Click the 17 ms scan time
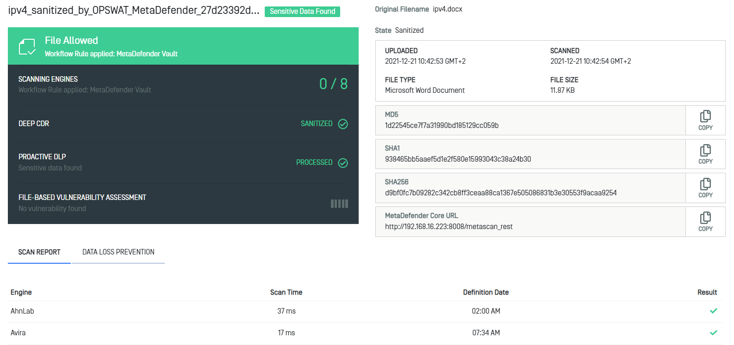The height and width of the screenshot is (345, 734). pyautogui.click(x=286, y=333)
